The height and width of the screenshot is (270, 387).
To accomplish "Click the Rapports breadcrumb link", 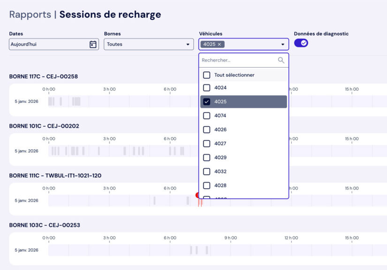I will [x=30, y=15].
